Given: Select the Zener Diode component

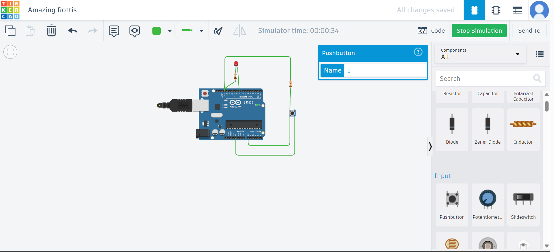Looking at the screenshot, I should (488, 130).
